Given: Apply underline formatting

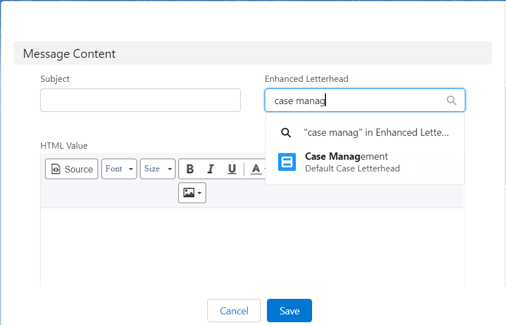Looking at the screenshot, I should 232,169.
